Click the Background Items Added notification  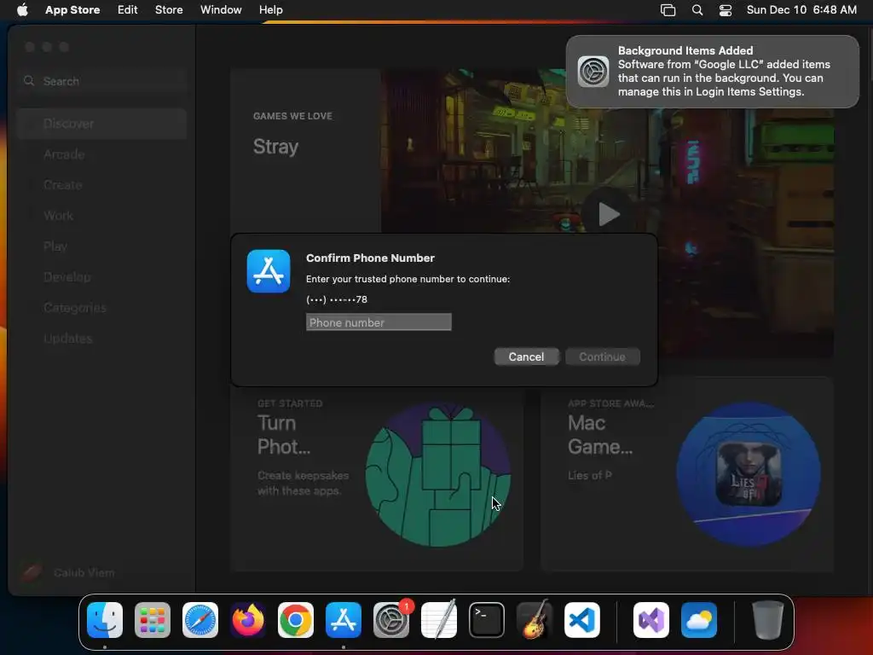click(x=713, y=72)
